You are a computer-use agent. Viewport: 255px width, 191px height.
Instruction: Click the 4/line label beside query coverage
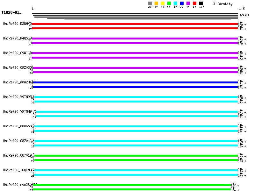[244, 15]
